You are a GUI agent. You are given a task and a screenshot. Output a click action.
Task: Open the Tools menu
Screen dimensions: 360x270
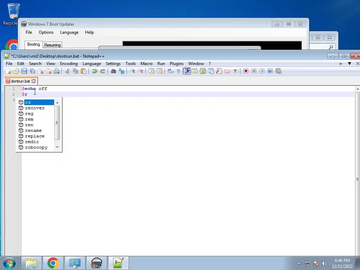[131, 64]
